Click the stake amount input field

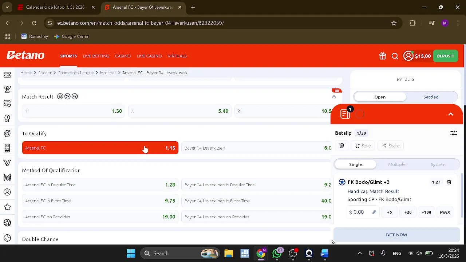pos(363,212)
